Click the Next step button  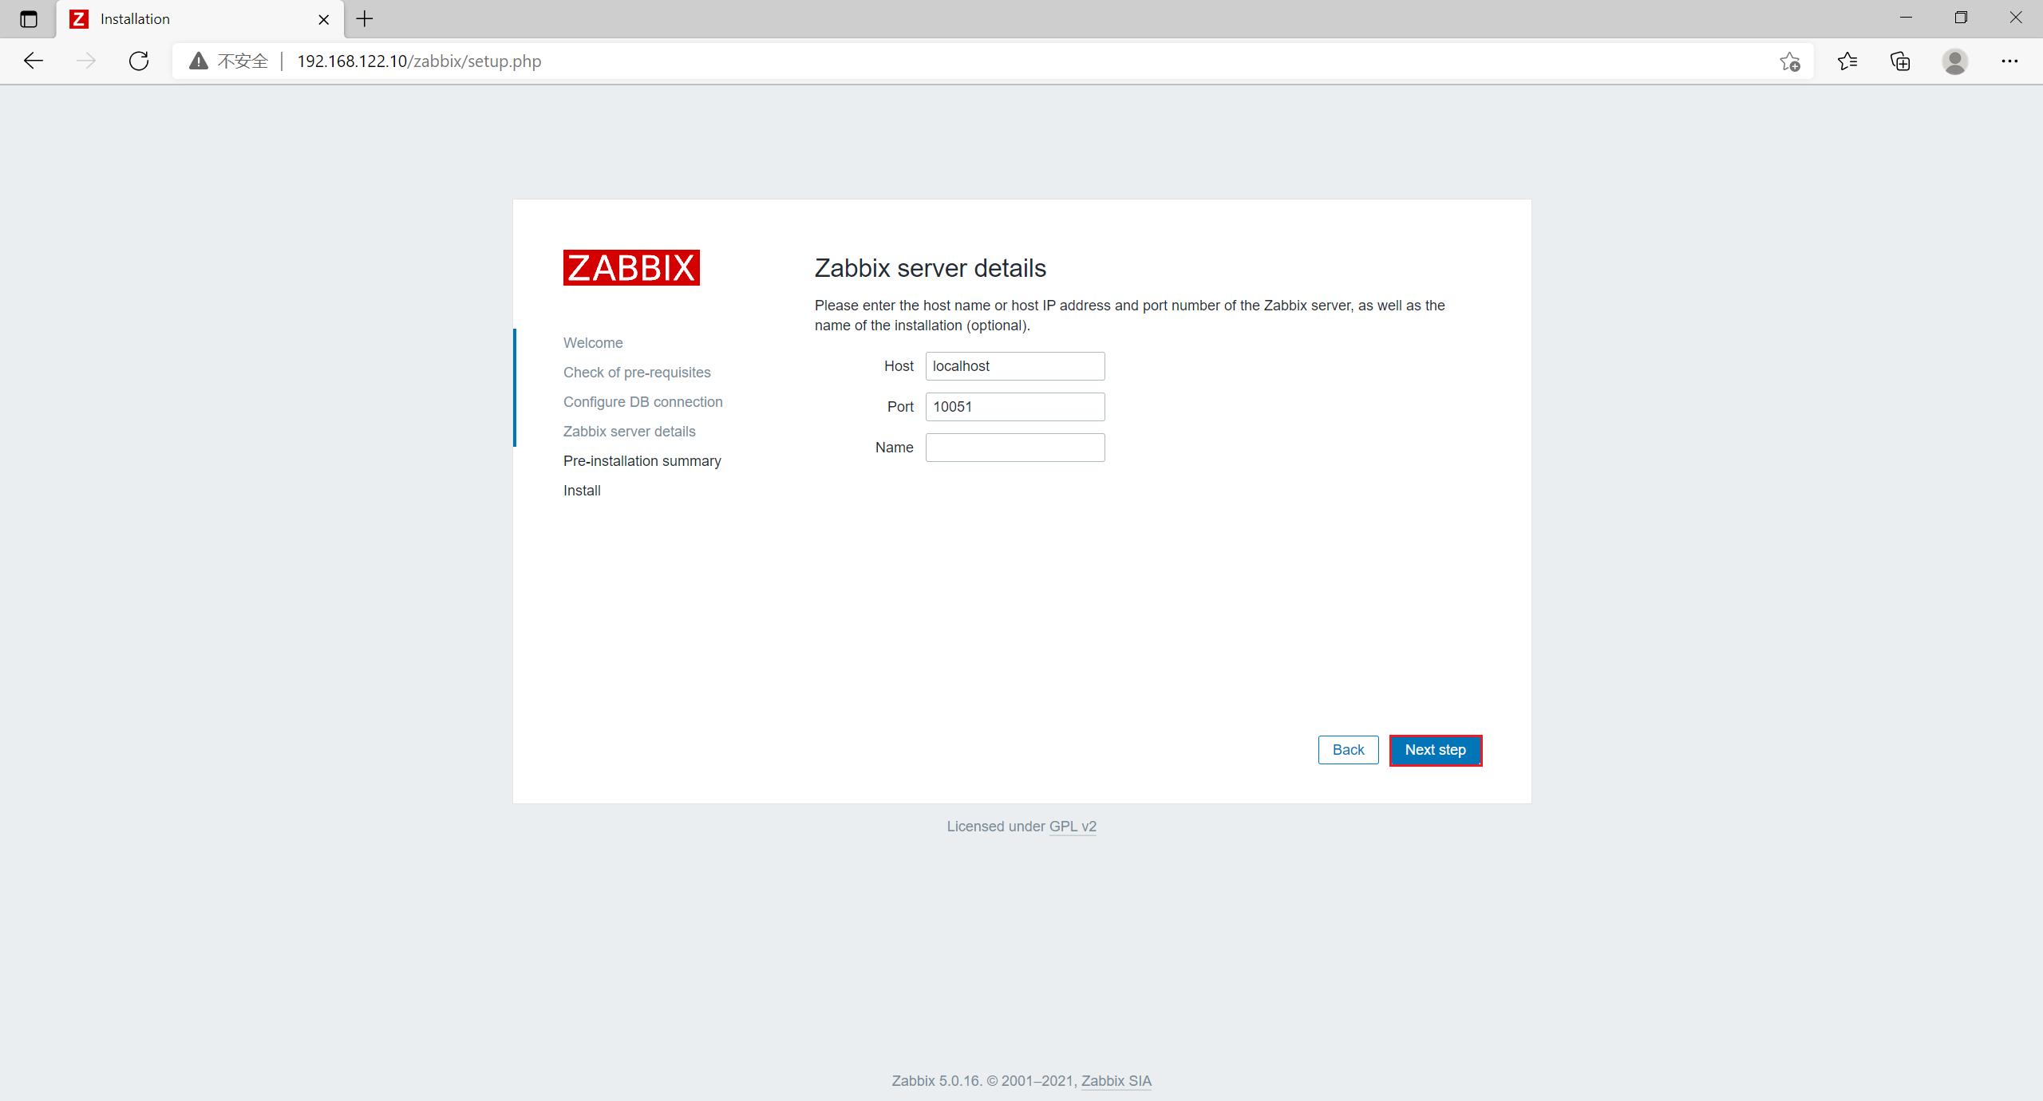pyautogui.click(x=1436, y=750)
